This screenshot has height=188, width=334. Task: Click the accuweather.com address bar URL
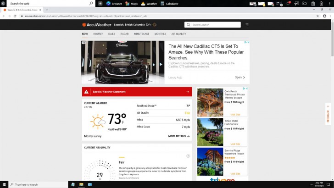(86, 16)
